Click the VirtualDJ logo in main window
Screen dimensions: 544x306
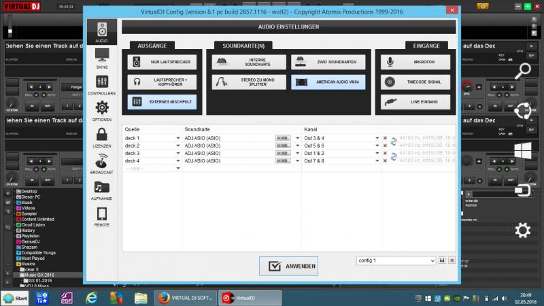pos(22,6)
